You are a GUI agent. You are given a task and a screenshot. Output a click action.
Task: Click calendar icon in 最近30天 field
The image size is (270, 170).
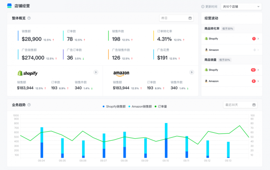[x=254, y=105]
